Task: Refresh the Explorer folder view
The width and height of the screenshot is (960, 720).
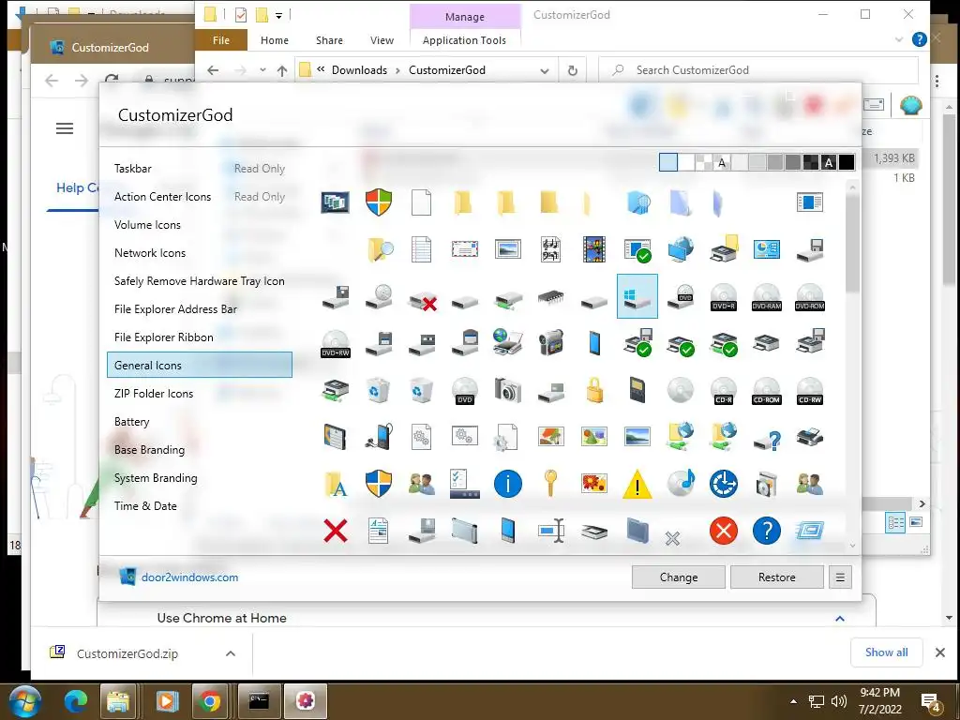Action: pyautogui.click(x=573, y=70)
